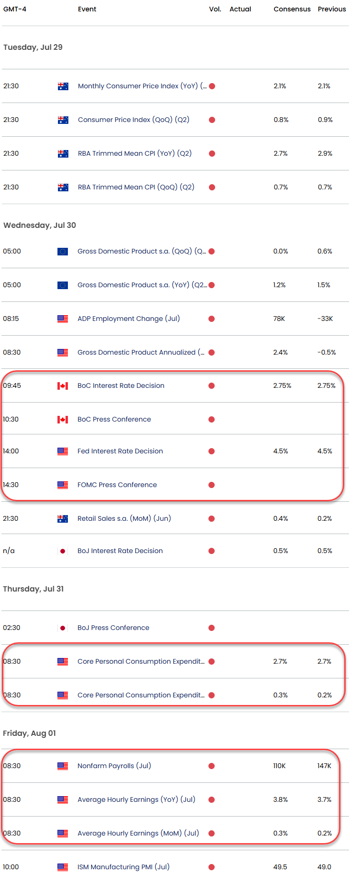Click the Japanese flag beside BoJ Press Conference
The image size is (349, 874).
point(62,628)
